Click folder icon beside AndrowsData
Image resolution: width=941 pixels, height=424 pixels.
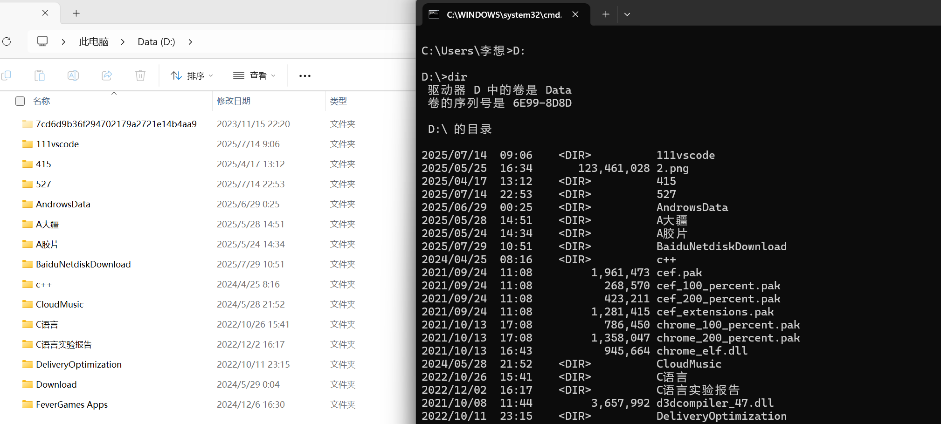28,204
